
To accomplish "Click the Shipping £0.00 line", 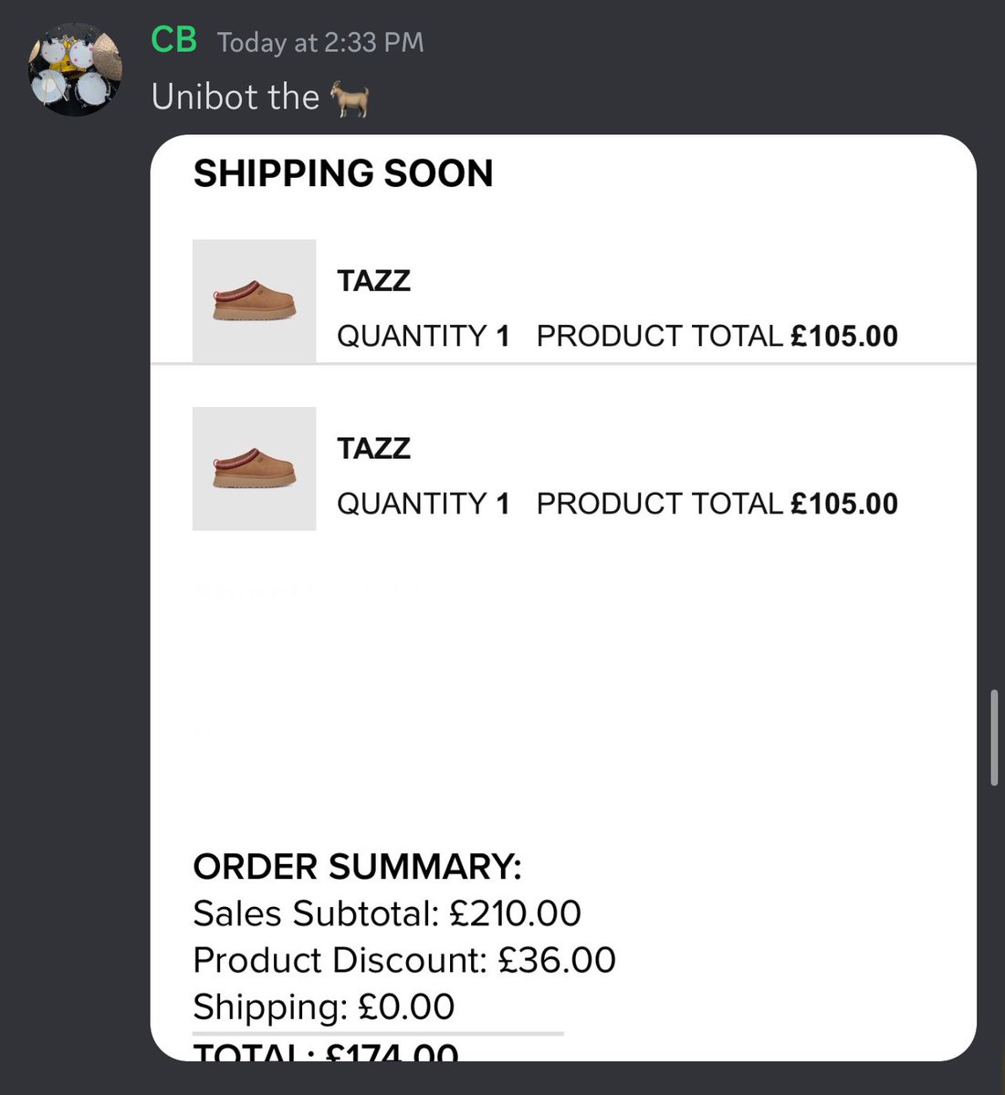I will [323, 1006].
